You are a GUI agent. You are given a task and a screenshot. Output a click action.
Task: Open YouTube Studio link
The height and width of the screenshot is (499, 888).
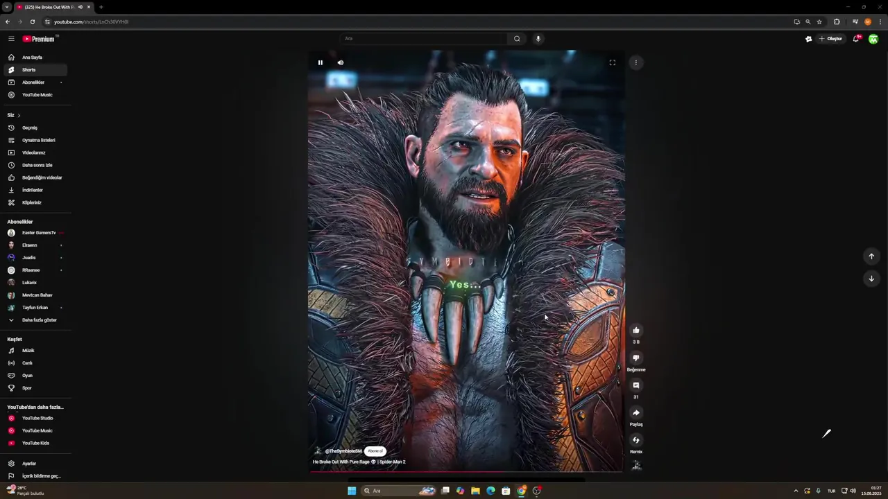[35, 419]
